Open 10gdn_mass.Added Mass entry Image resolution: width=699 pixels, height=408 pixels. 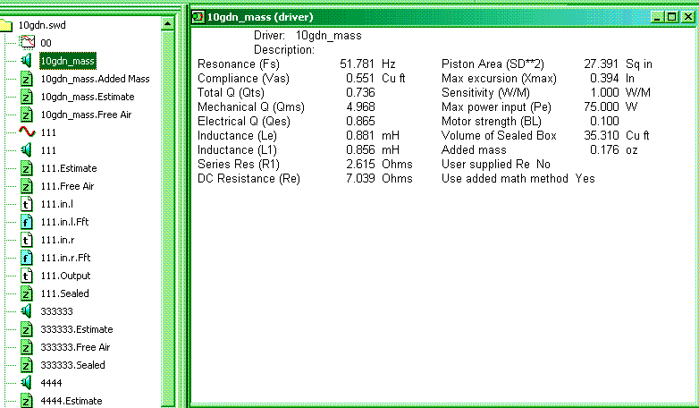[x=95, y=79]
